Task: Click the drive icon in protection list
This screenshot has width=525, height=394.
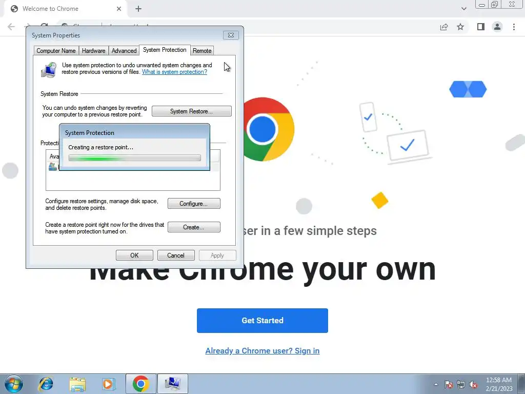Action: pyautogui.click(x=53, y=167)
